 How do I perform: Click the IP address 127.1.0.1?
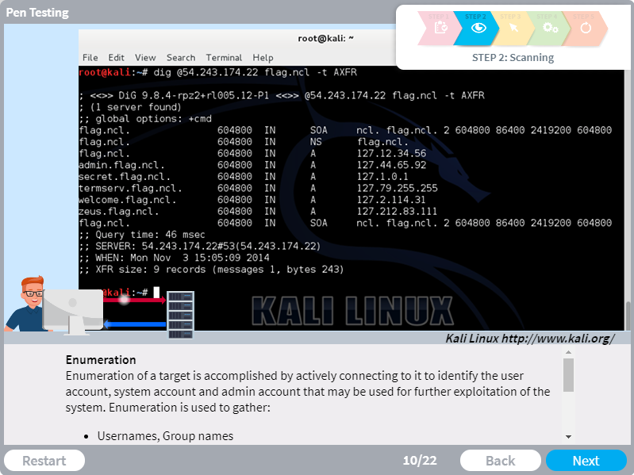tap(382, 177)
